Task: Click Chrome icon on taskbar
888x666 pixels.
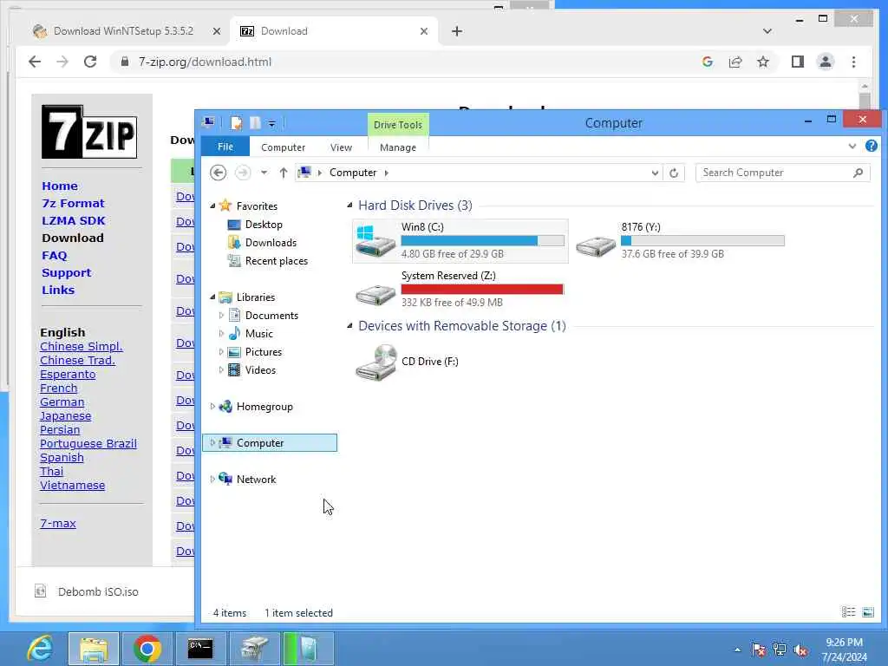Action: (147, 649)
